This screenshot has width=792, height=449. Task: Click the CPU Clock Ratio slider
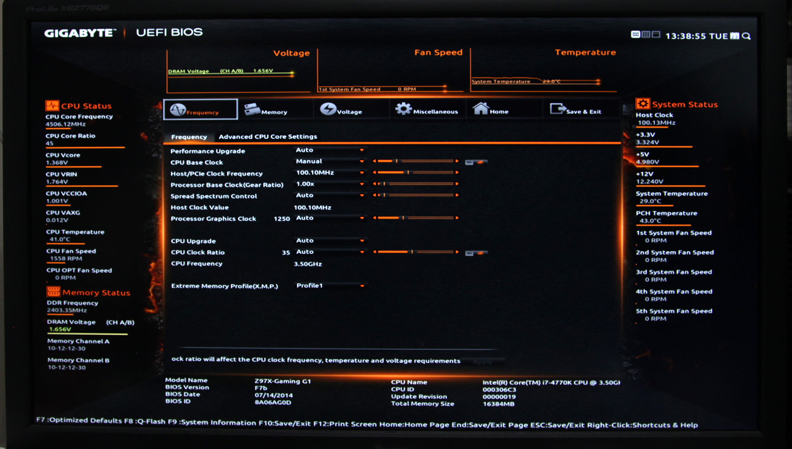[x=416, y=252]
